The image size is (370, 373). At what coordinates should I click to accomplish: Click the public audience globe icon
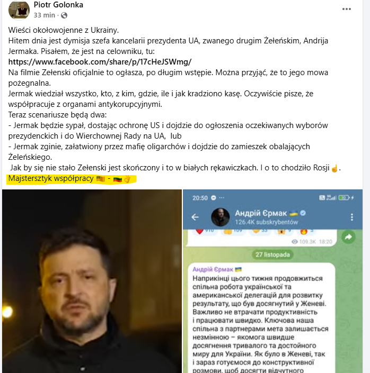tap(64, 15)
